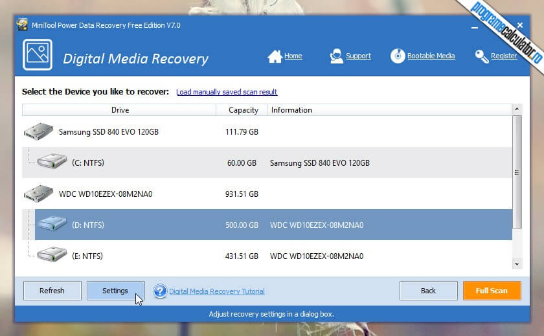Click the C: NTFS partition drive icon

click(x=52, y=161)
